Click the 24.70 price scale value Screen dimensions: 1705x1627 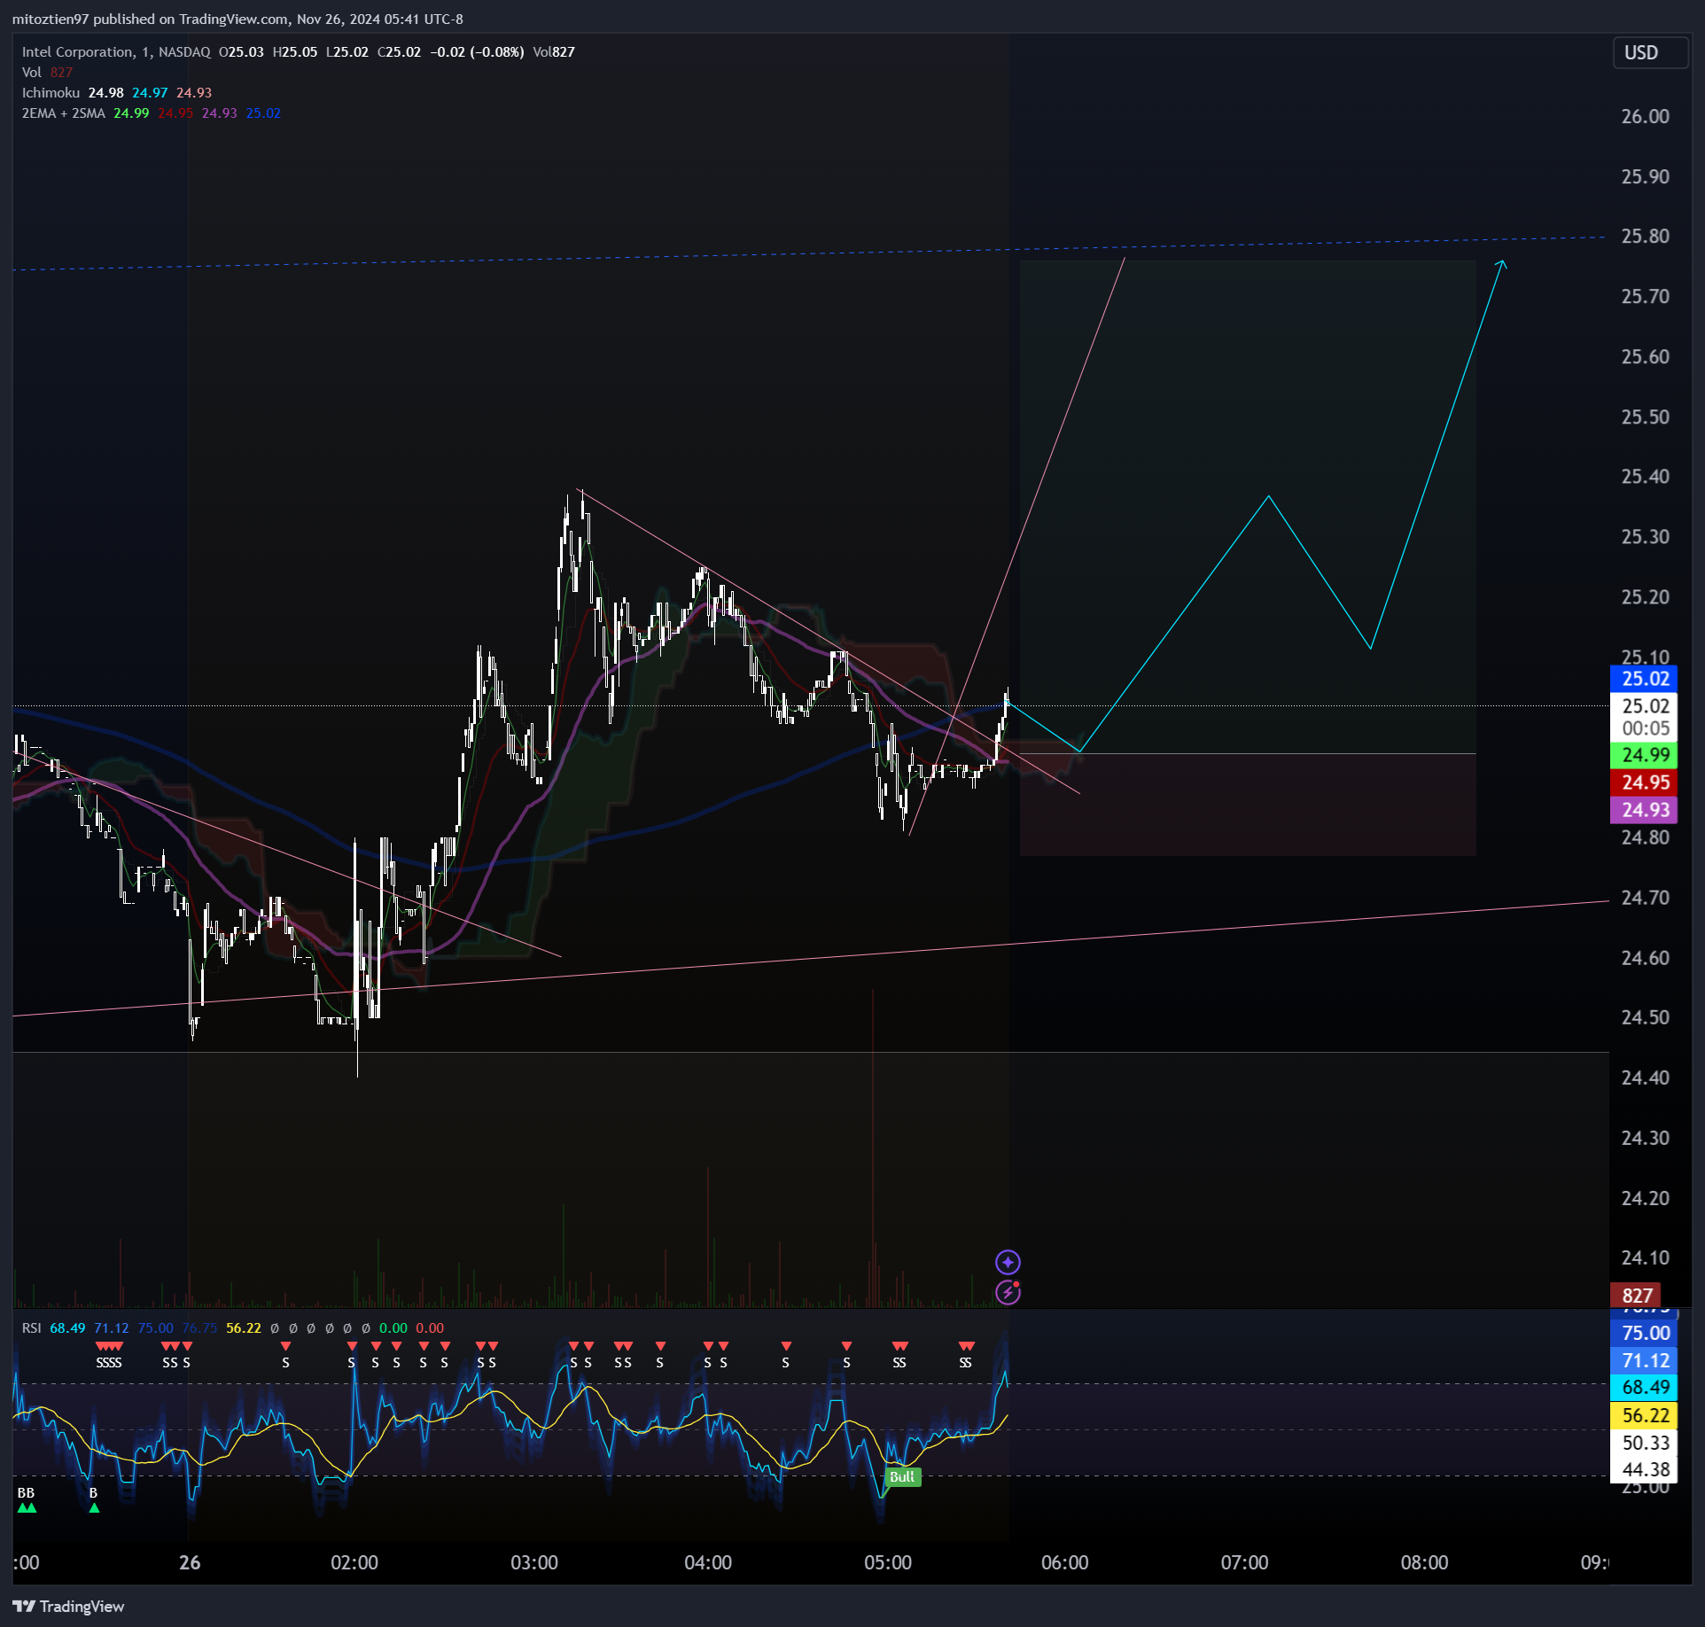(x=1645, y=898)
